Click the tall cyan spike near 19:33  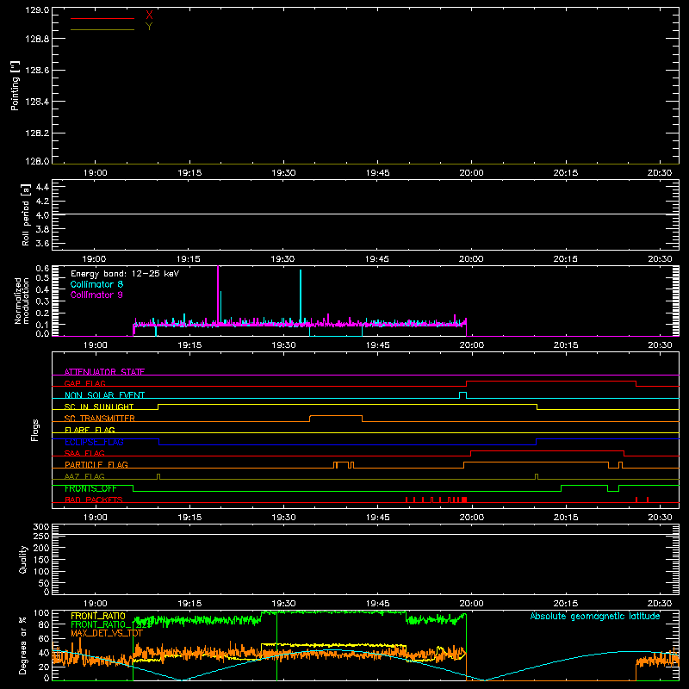[301, 295]
